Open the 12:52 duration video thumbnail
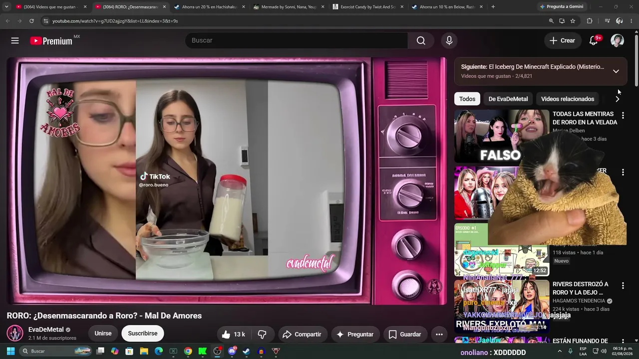 (x=501, y=250)
